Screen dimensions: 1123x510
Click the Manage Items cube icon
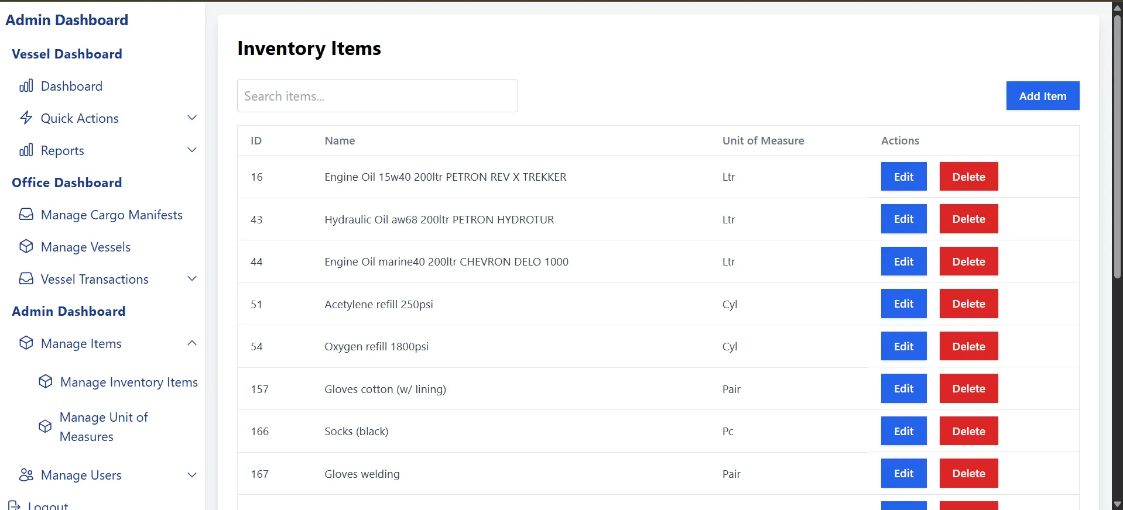(x=26, y=343)
